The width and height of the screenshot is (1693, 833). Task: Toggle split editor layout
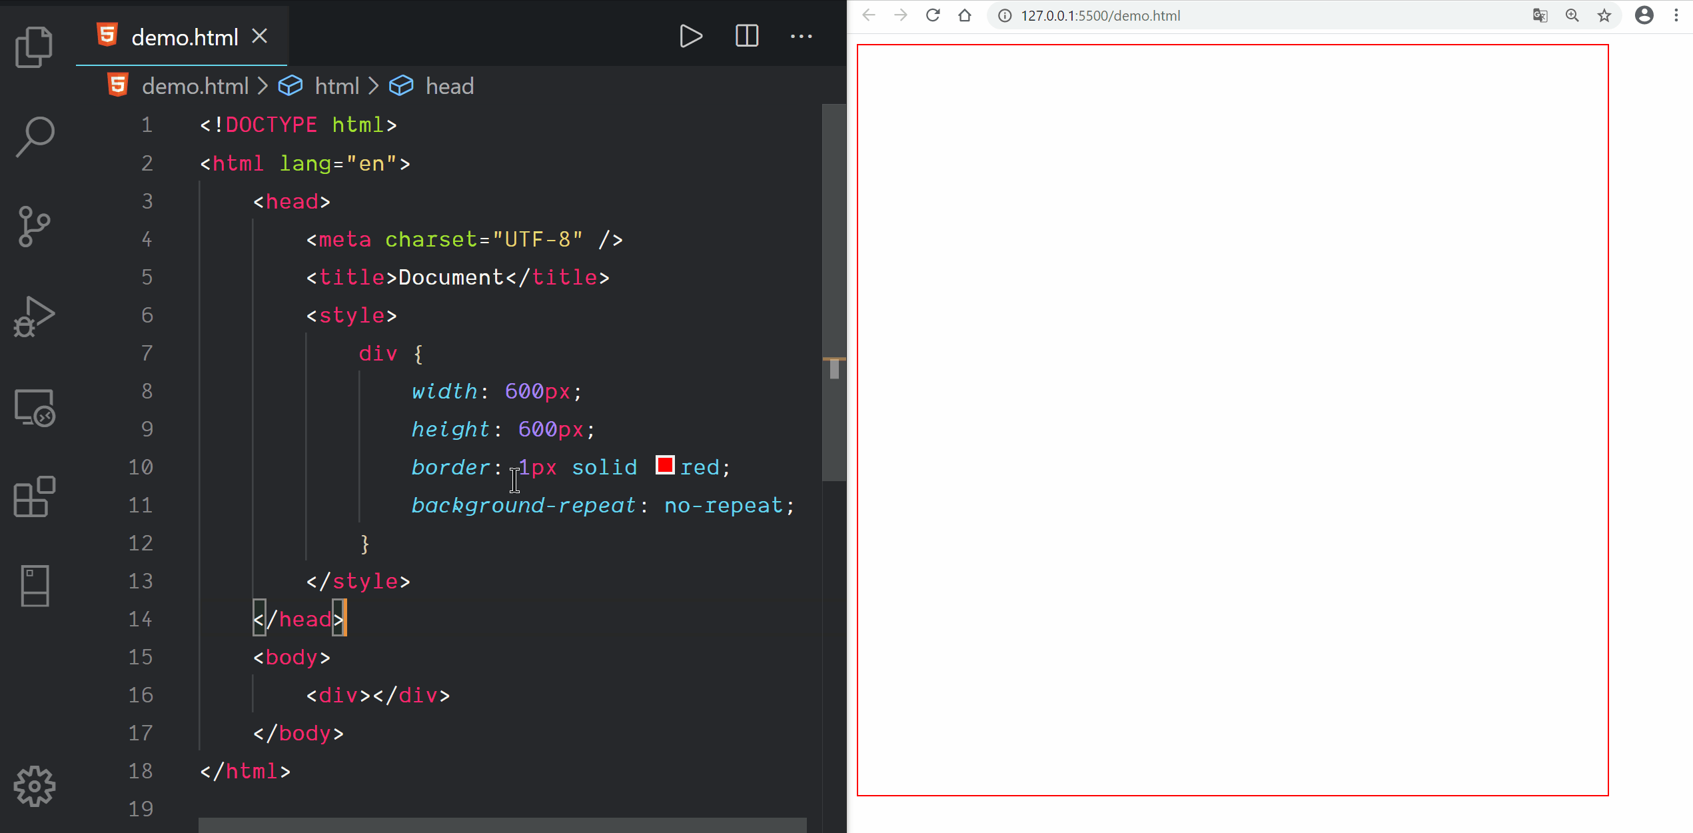click(746, 36)
